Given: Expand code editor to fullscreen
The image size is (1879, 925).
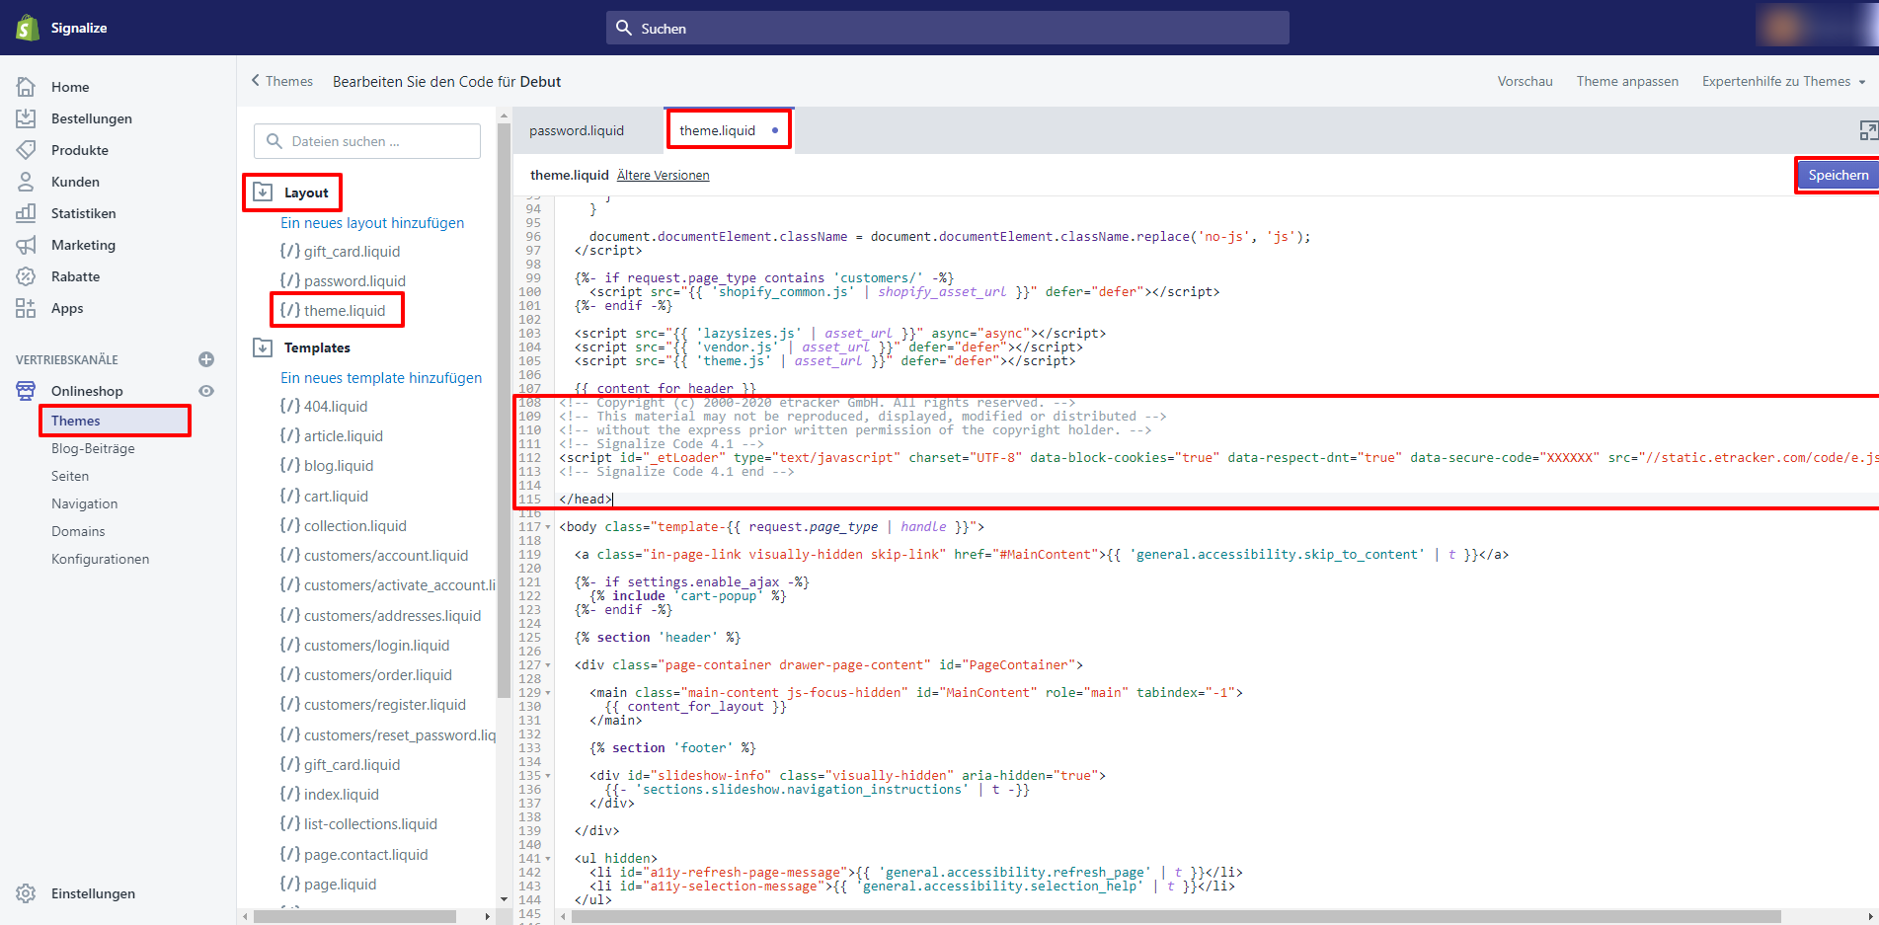Looking at the screenshot, I should [1868, 130].
